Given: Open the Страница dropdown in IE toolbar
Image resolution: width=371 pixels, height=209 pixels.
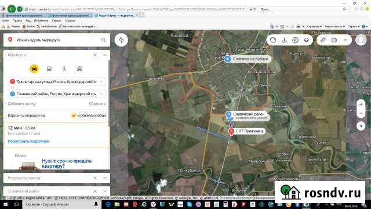Looking at the screenshot, I should coord(314,27).
